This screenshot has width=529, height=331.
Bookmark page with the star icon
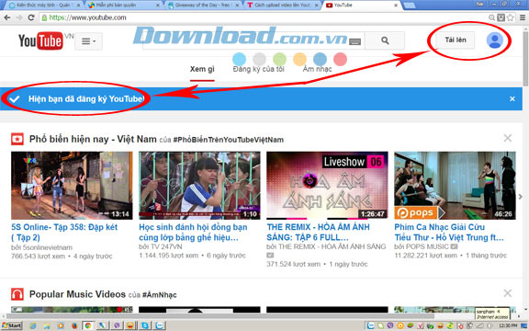pyautogui.click(x=511, y=17)
